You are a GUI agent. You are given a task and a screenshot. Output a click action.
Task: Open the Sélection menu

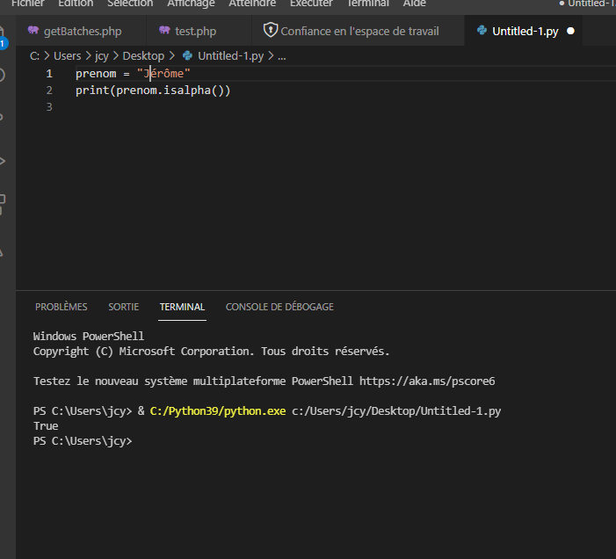click(130, 4)
